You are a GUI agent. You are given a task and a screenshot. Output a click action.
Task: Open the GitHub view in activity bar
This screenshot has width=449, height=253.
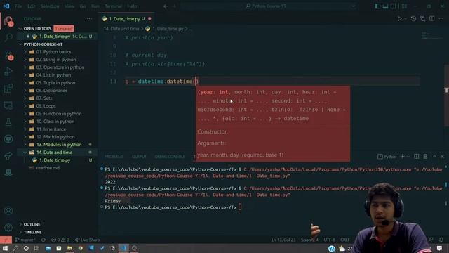(x=8, y=139)
